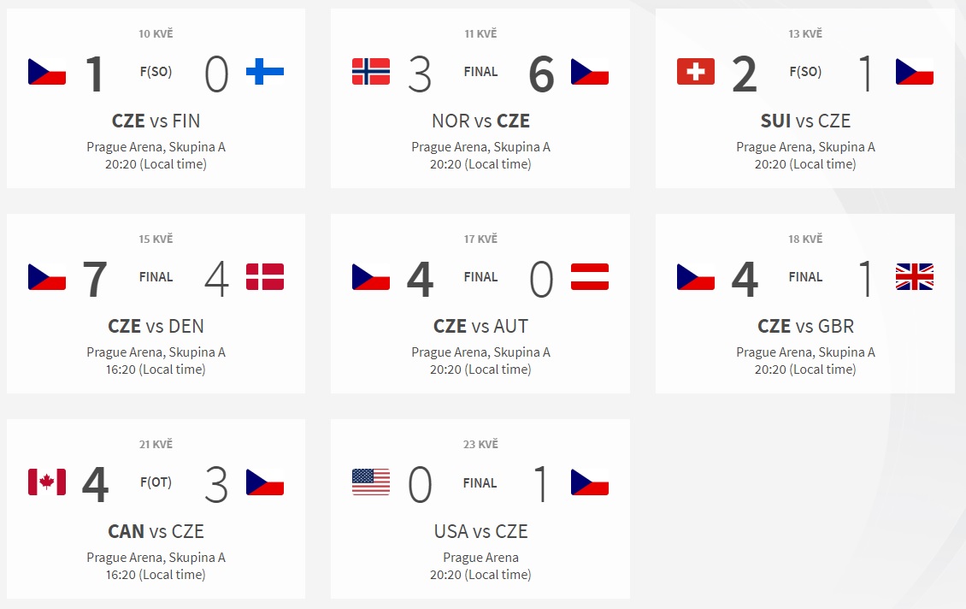Click the F(SO) status in the Switzerland game
The width and height of the screenshot is (966, 609).
click(x=805, y=72)
